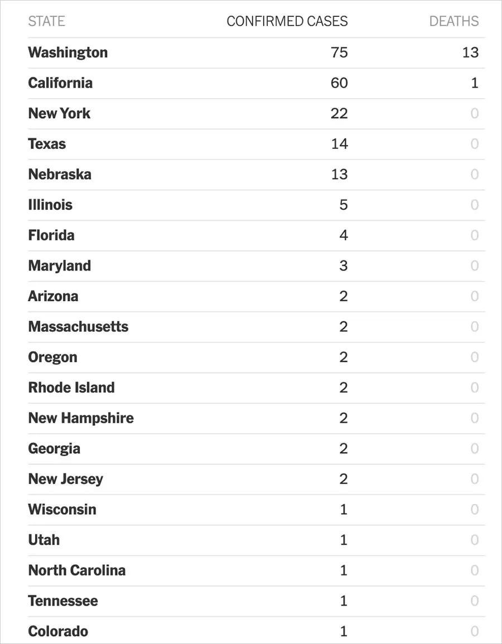Image resolution: width=502 pixels, height=644 pixels.
Task: Select the California row label
Action: click(x=60, y=83)
